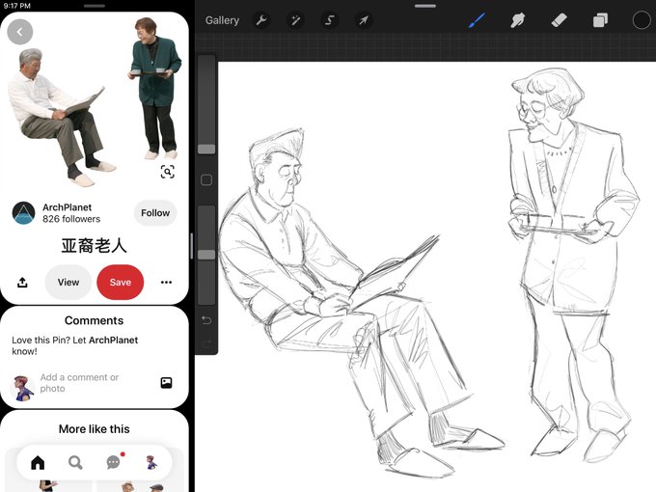Share the pin with upload icon
Screen dimensions: 656x492
click(22, 283)
